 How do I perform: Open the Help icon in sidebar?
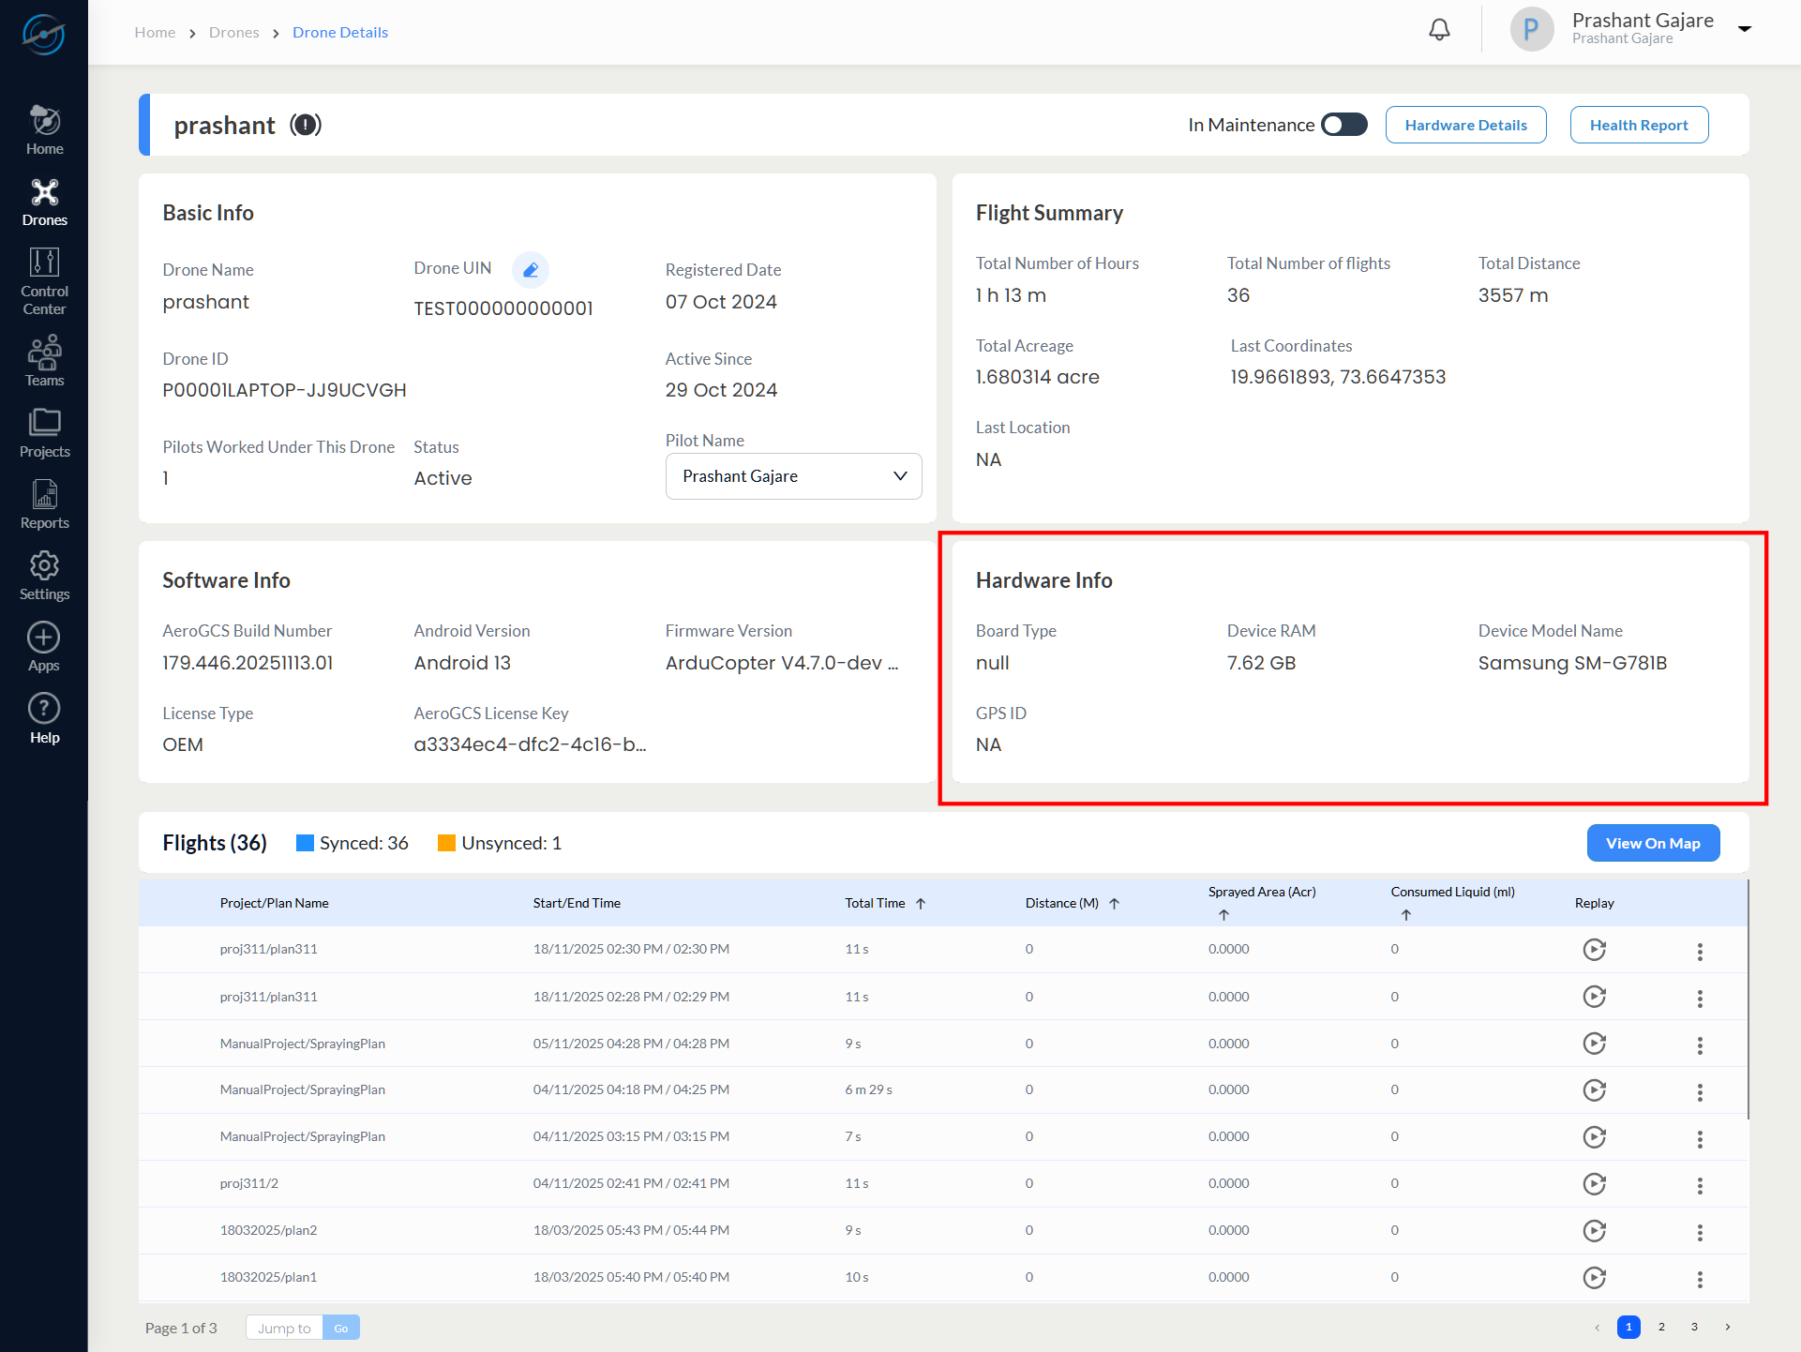point(44,718)
